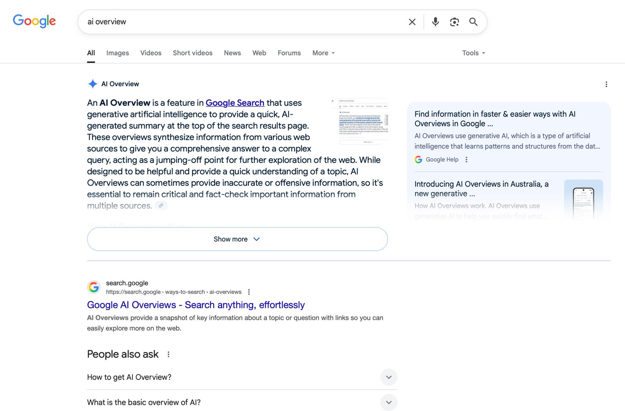This screenshot has width=625, height=411.
Task: Open 'Google AI Overviews - Search anything, effortlessly' result
Action: pos(196,305)
